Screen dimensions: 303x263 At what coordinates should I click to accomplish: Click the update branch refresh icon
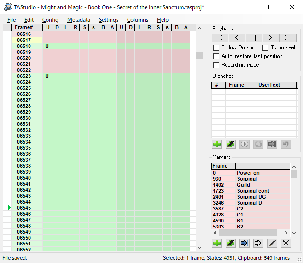coord(258,144)
